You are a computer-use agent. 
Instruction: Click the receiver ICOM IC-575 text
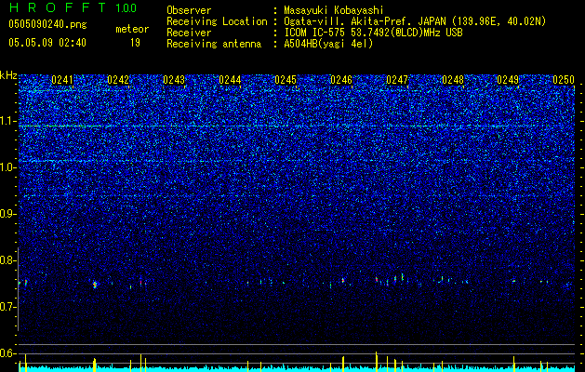pos(373,33)
